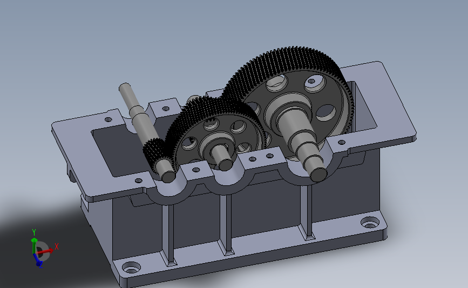Click the end face of the thick output shaft
This screenshot has width=468, height=288.
[319, 175]
